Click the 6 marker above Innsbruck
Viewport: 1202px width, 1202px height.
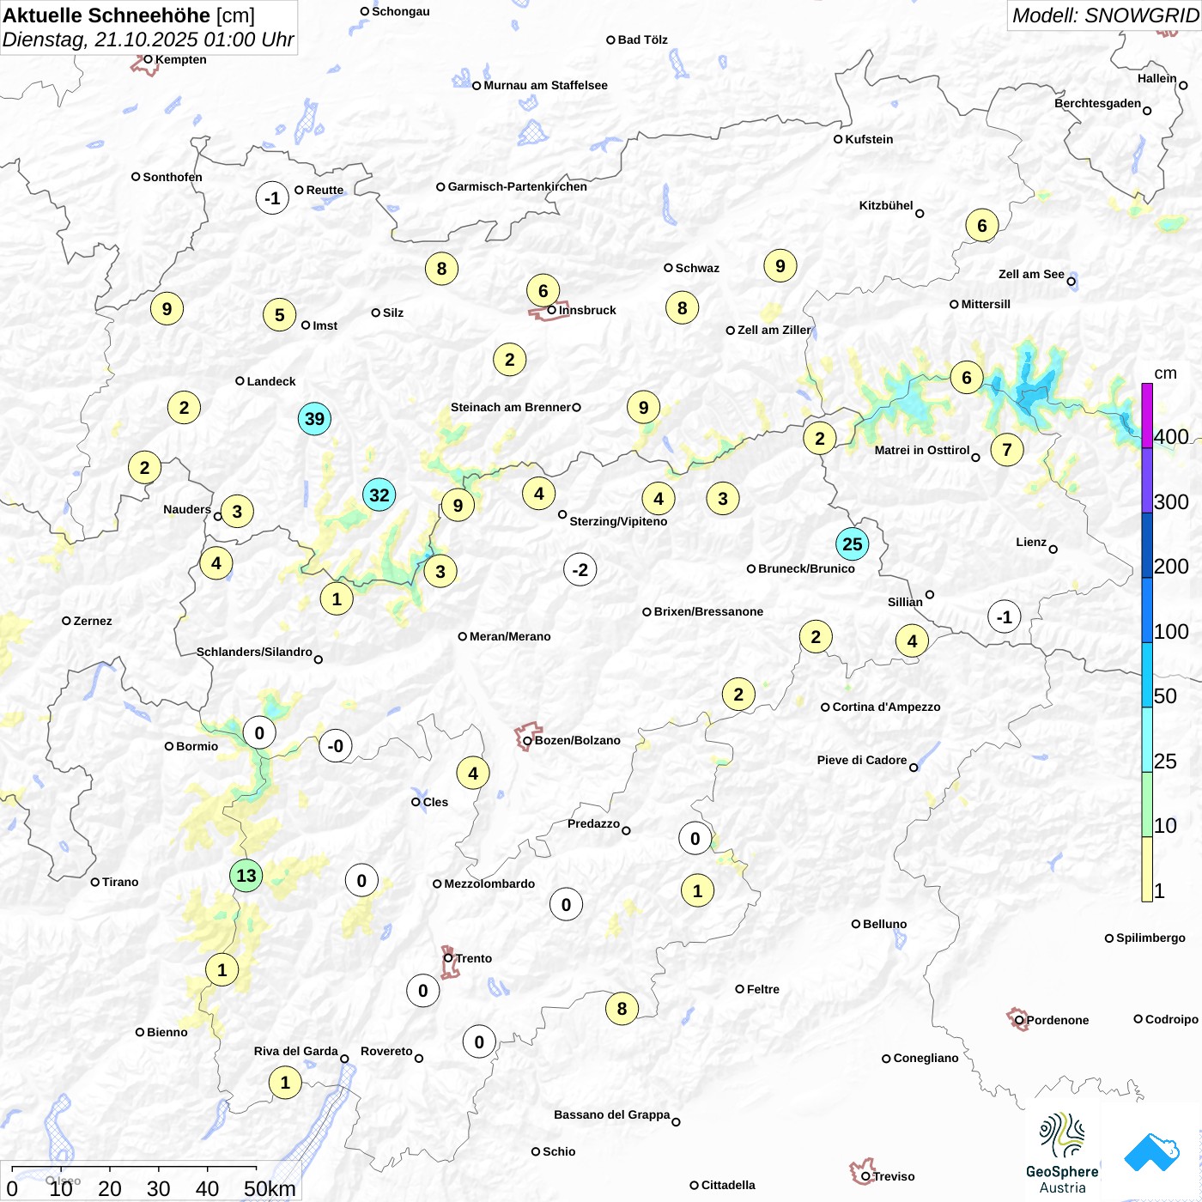click(x=543, y=290)
